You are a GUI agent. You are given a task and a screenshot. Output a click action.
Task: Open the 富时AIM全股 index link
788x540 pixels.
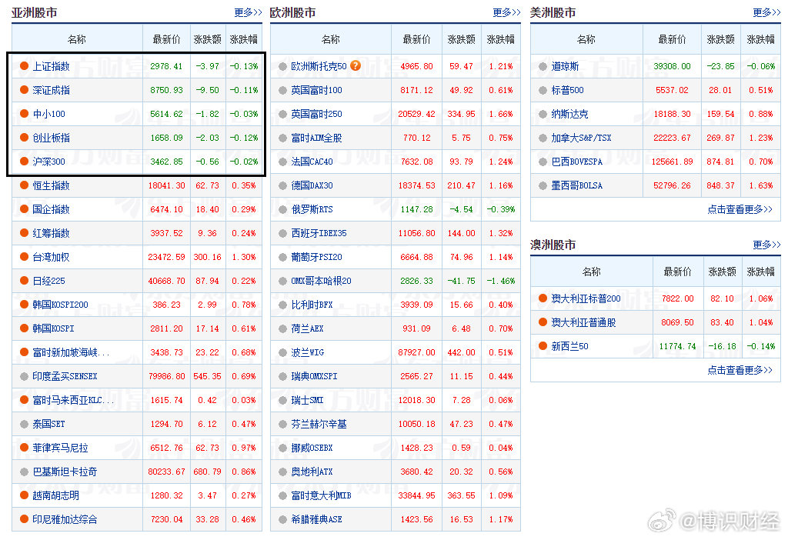click(x=316, y=138)
